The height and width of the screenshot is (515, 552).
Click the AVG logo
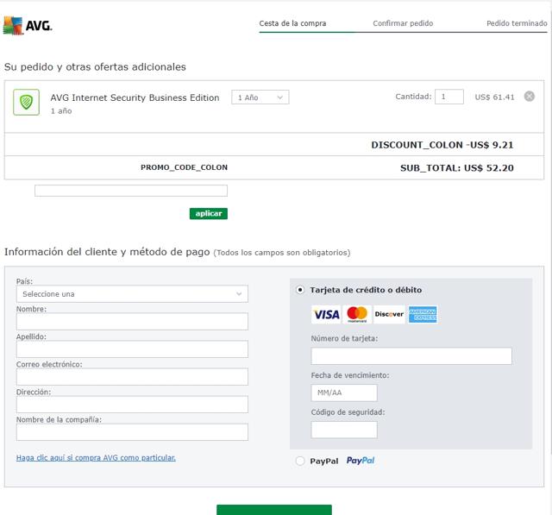[28, 26]
